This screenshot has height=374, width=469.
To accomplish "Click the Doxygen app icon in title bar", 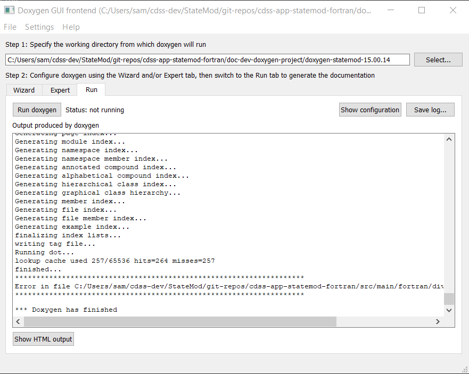I will pyautogui.click(x=9, y=10).
